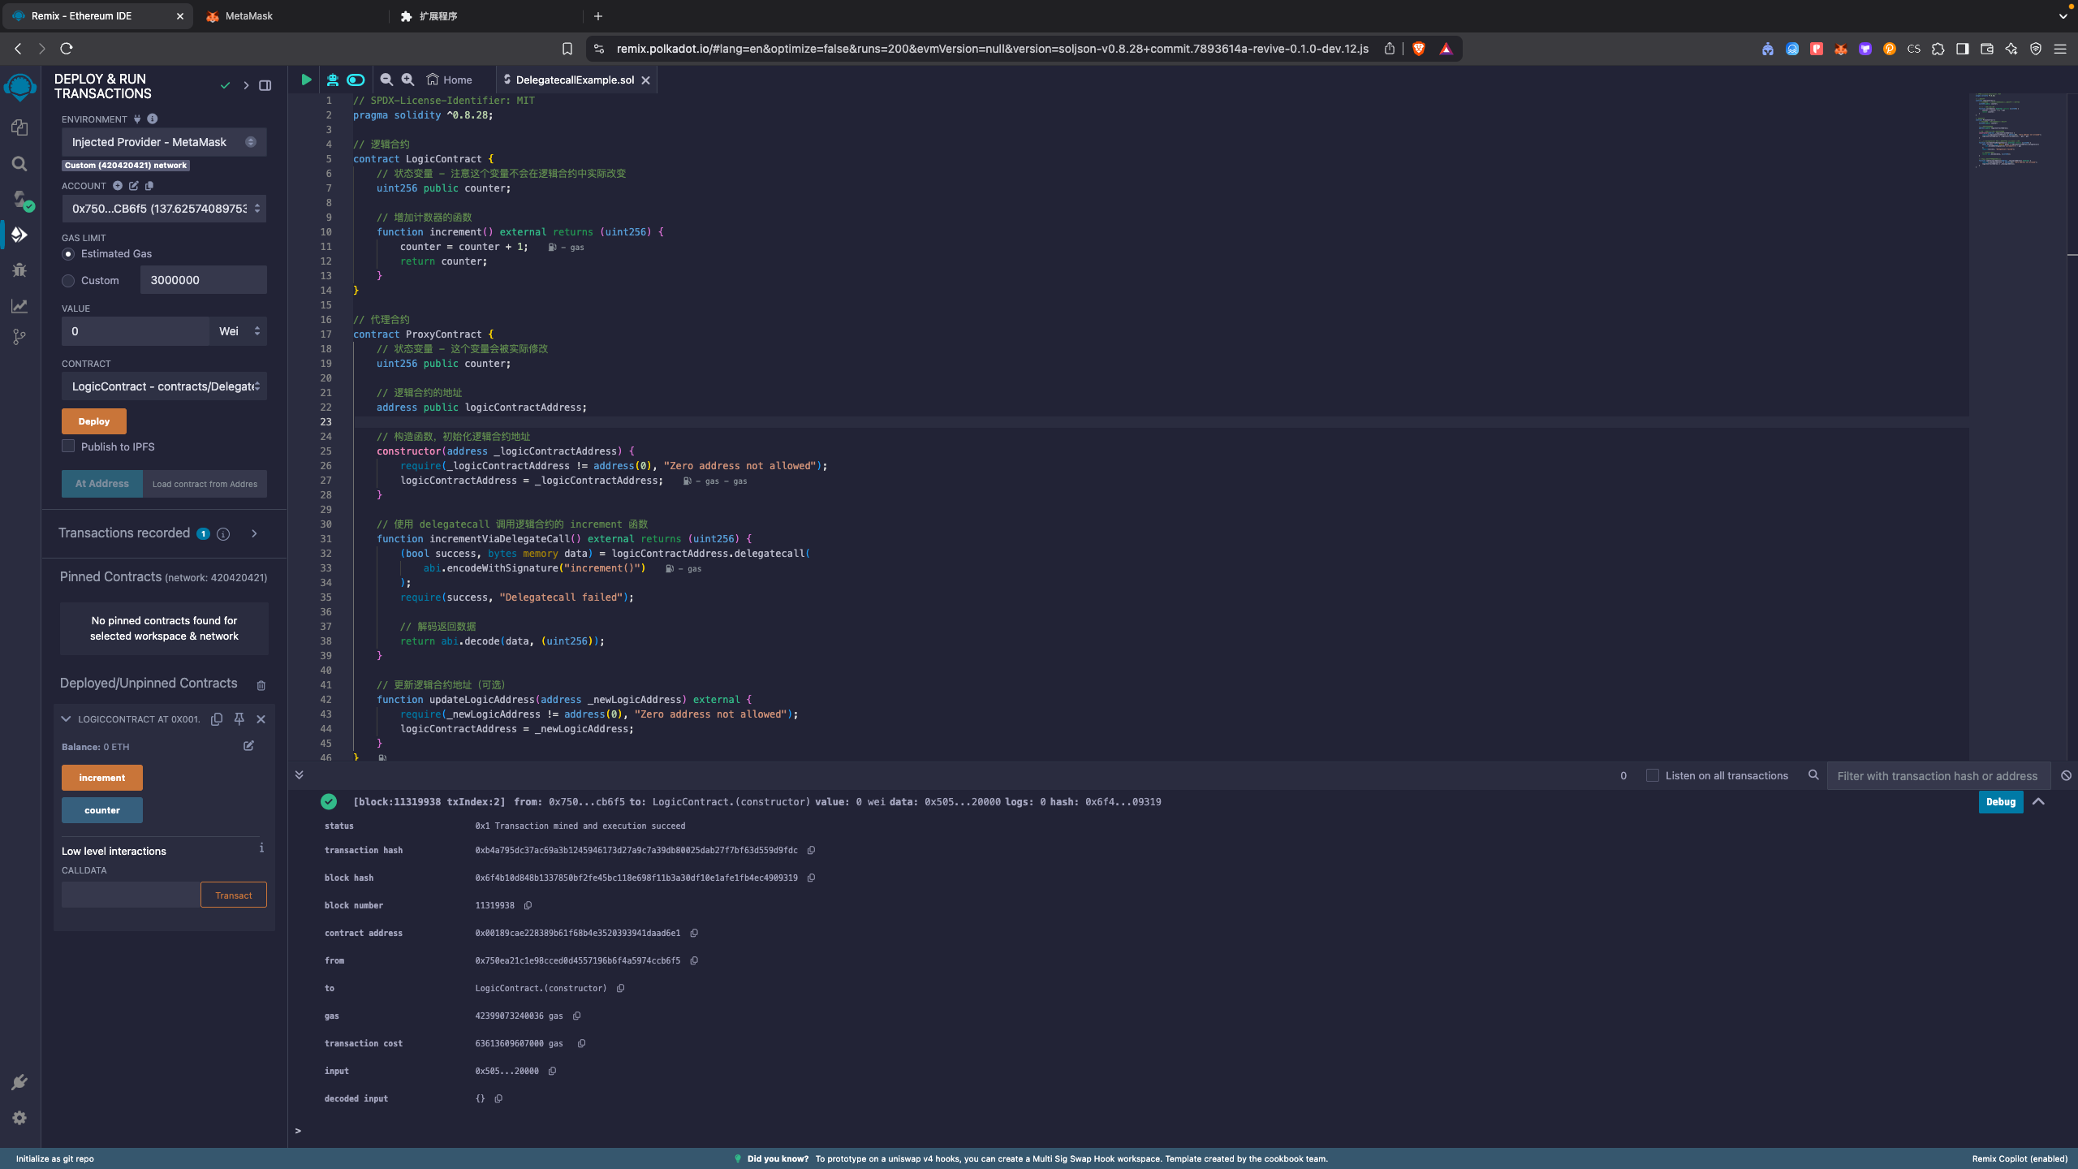Remove the LogicContract deployed instance
Viewport: 2078px width, 1169px height.
(x=261, y=719)
